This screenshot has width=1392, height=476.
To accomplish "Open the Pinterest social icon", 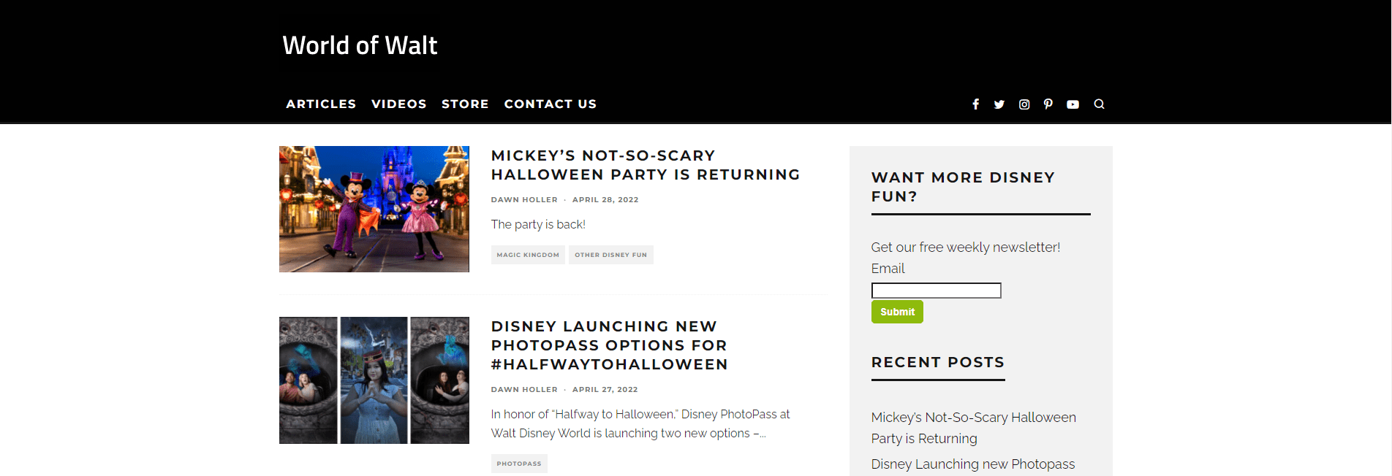I will pos(1048,104).
